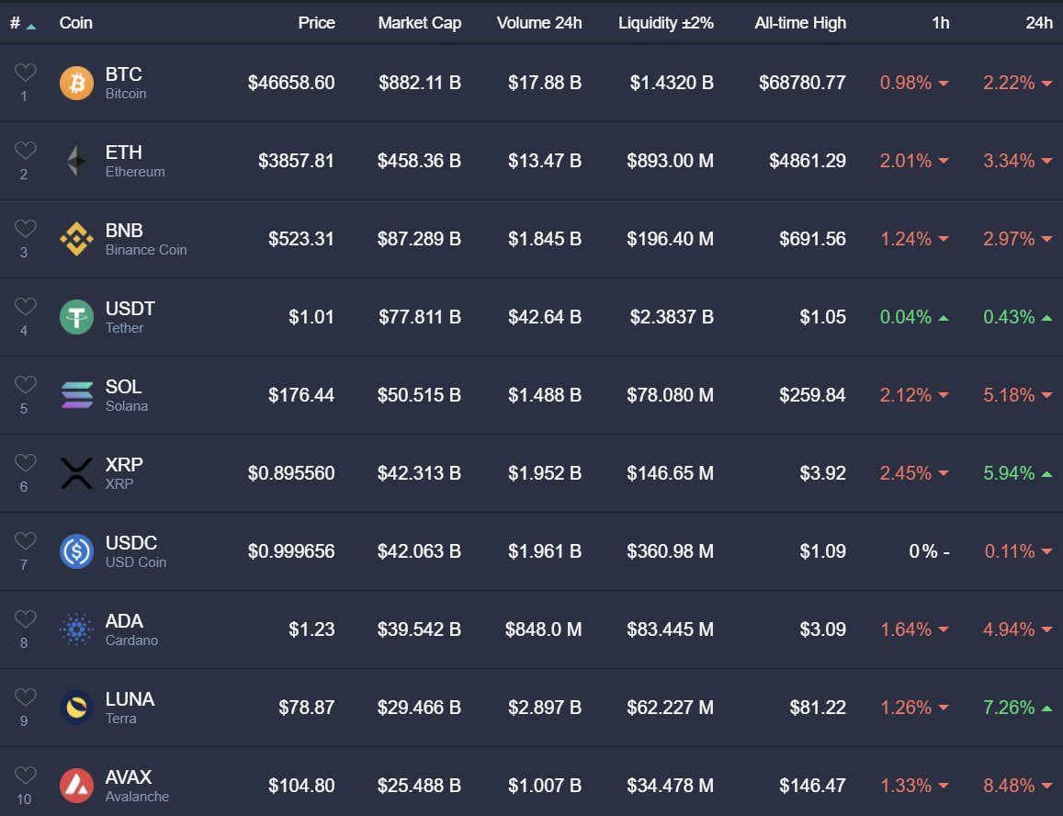The width and height of the screenshot is (1063, 816).
Task: Click Avalanche 24h change 8.48%
Action: click(x=1018, y=785)
